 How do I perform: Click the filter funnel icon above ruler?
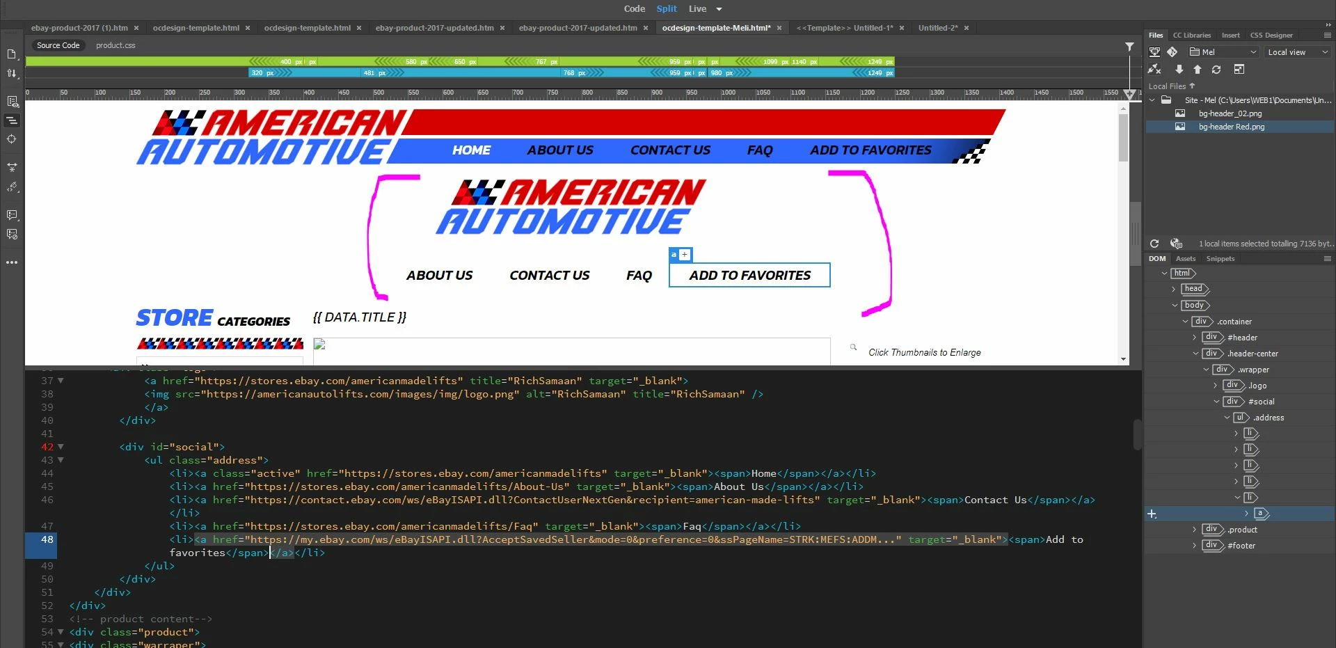tap(1129, 47)
